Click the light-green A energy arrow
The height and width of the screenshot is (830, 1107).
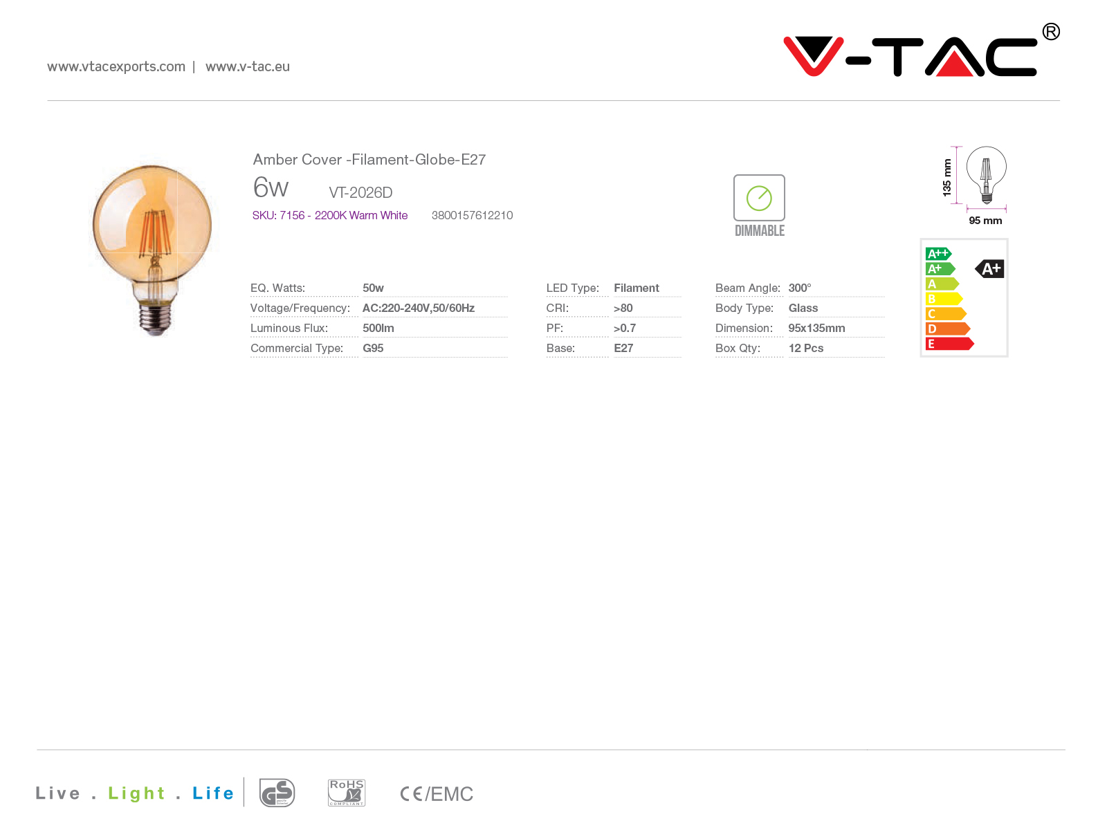coord(942,284)
